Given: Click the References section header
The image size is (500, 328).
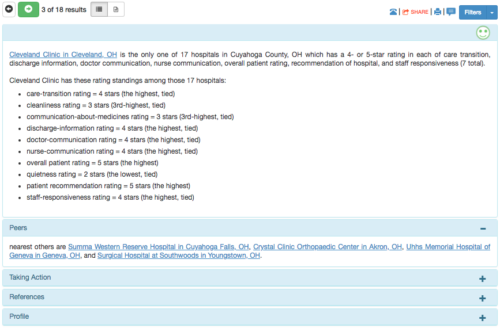Looking at the screenshot, I should point(250,297).
